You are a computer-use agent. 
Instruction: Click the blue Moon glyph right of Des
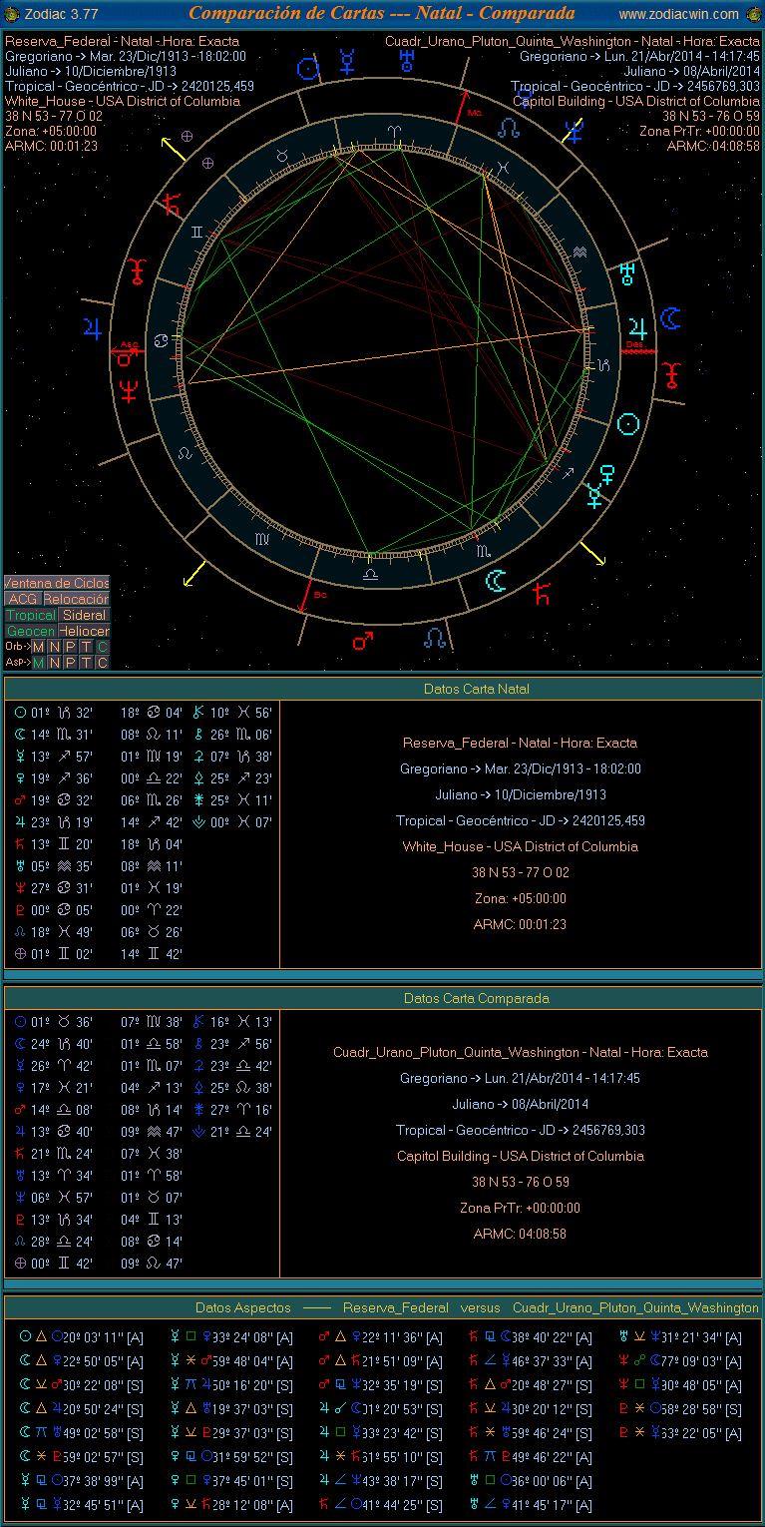671,318
